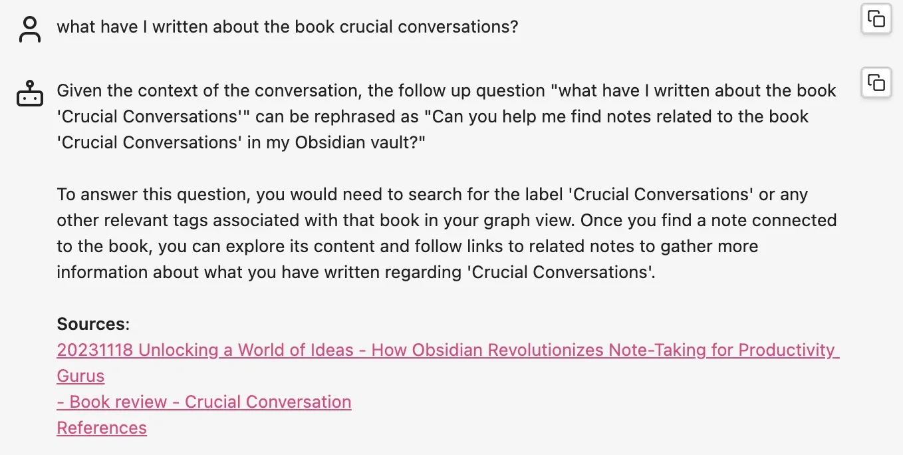903x455 pixels.
Task: Click the robot assistant avatar icon
Action: pyautogui.click(x=29, y=94)
